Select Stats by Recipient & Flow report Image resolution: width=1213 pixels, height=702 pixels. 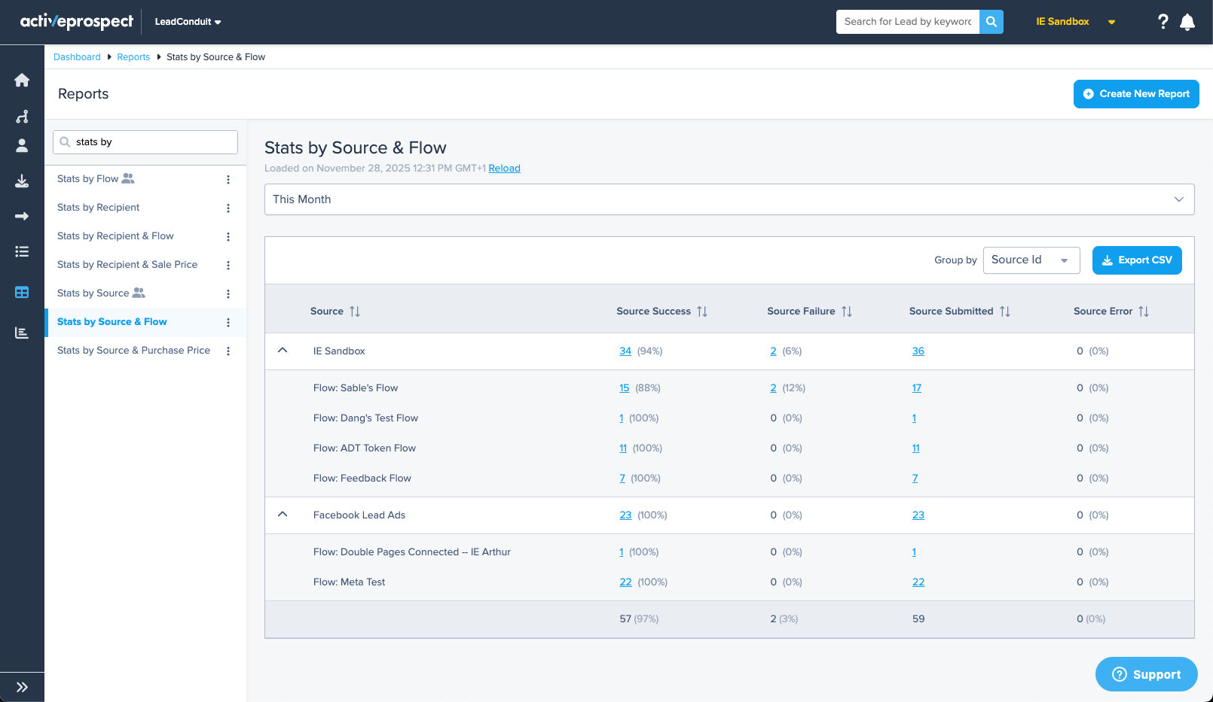(115, 236)
